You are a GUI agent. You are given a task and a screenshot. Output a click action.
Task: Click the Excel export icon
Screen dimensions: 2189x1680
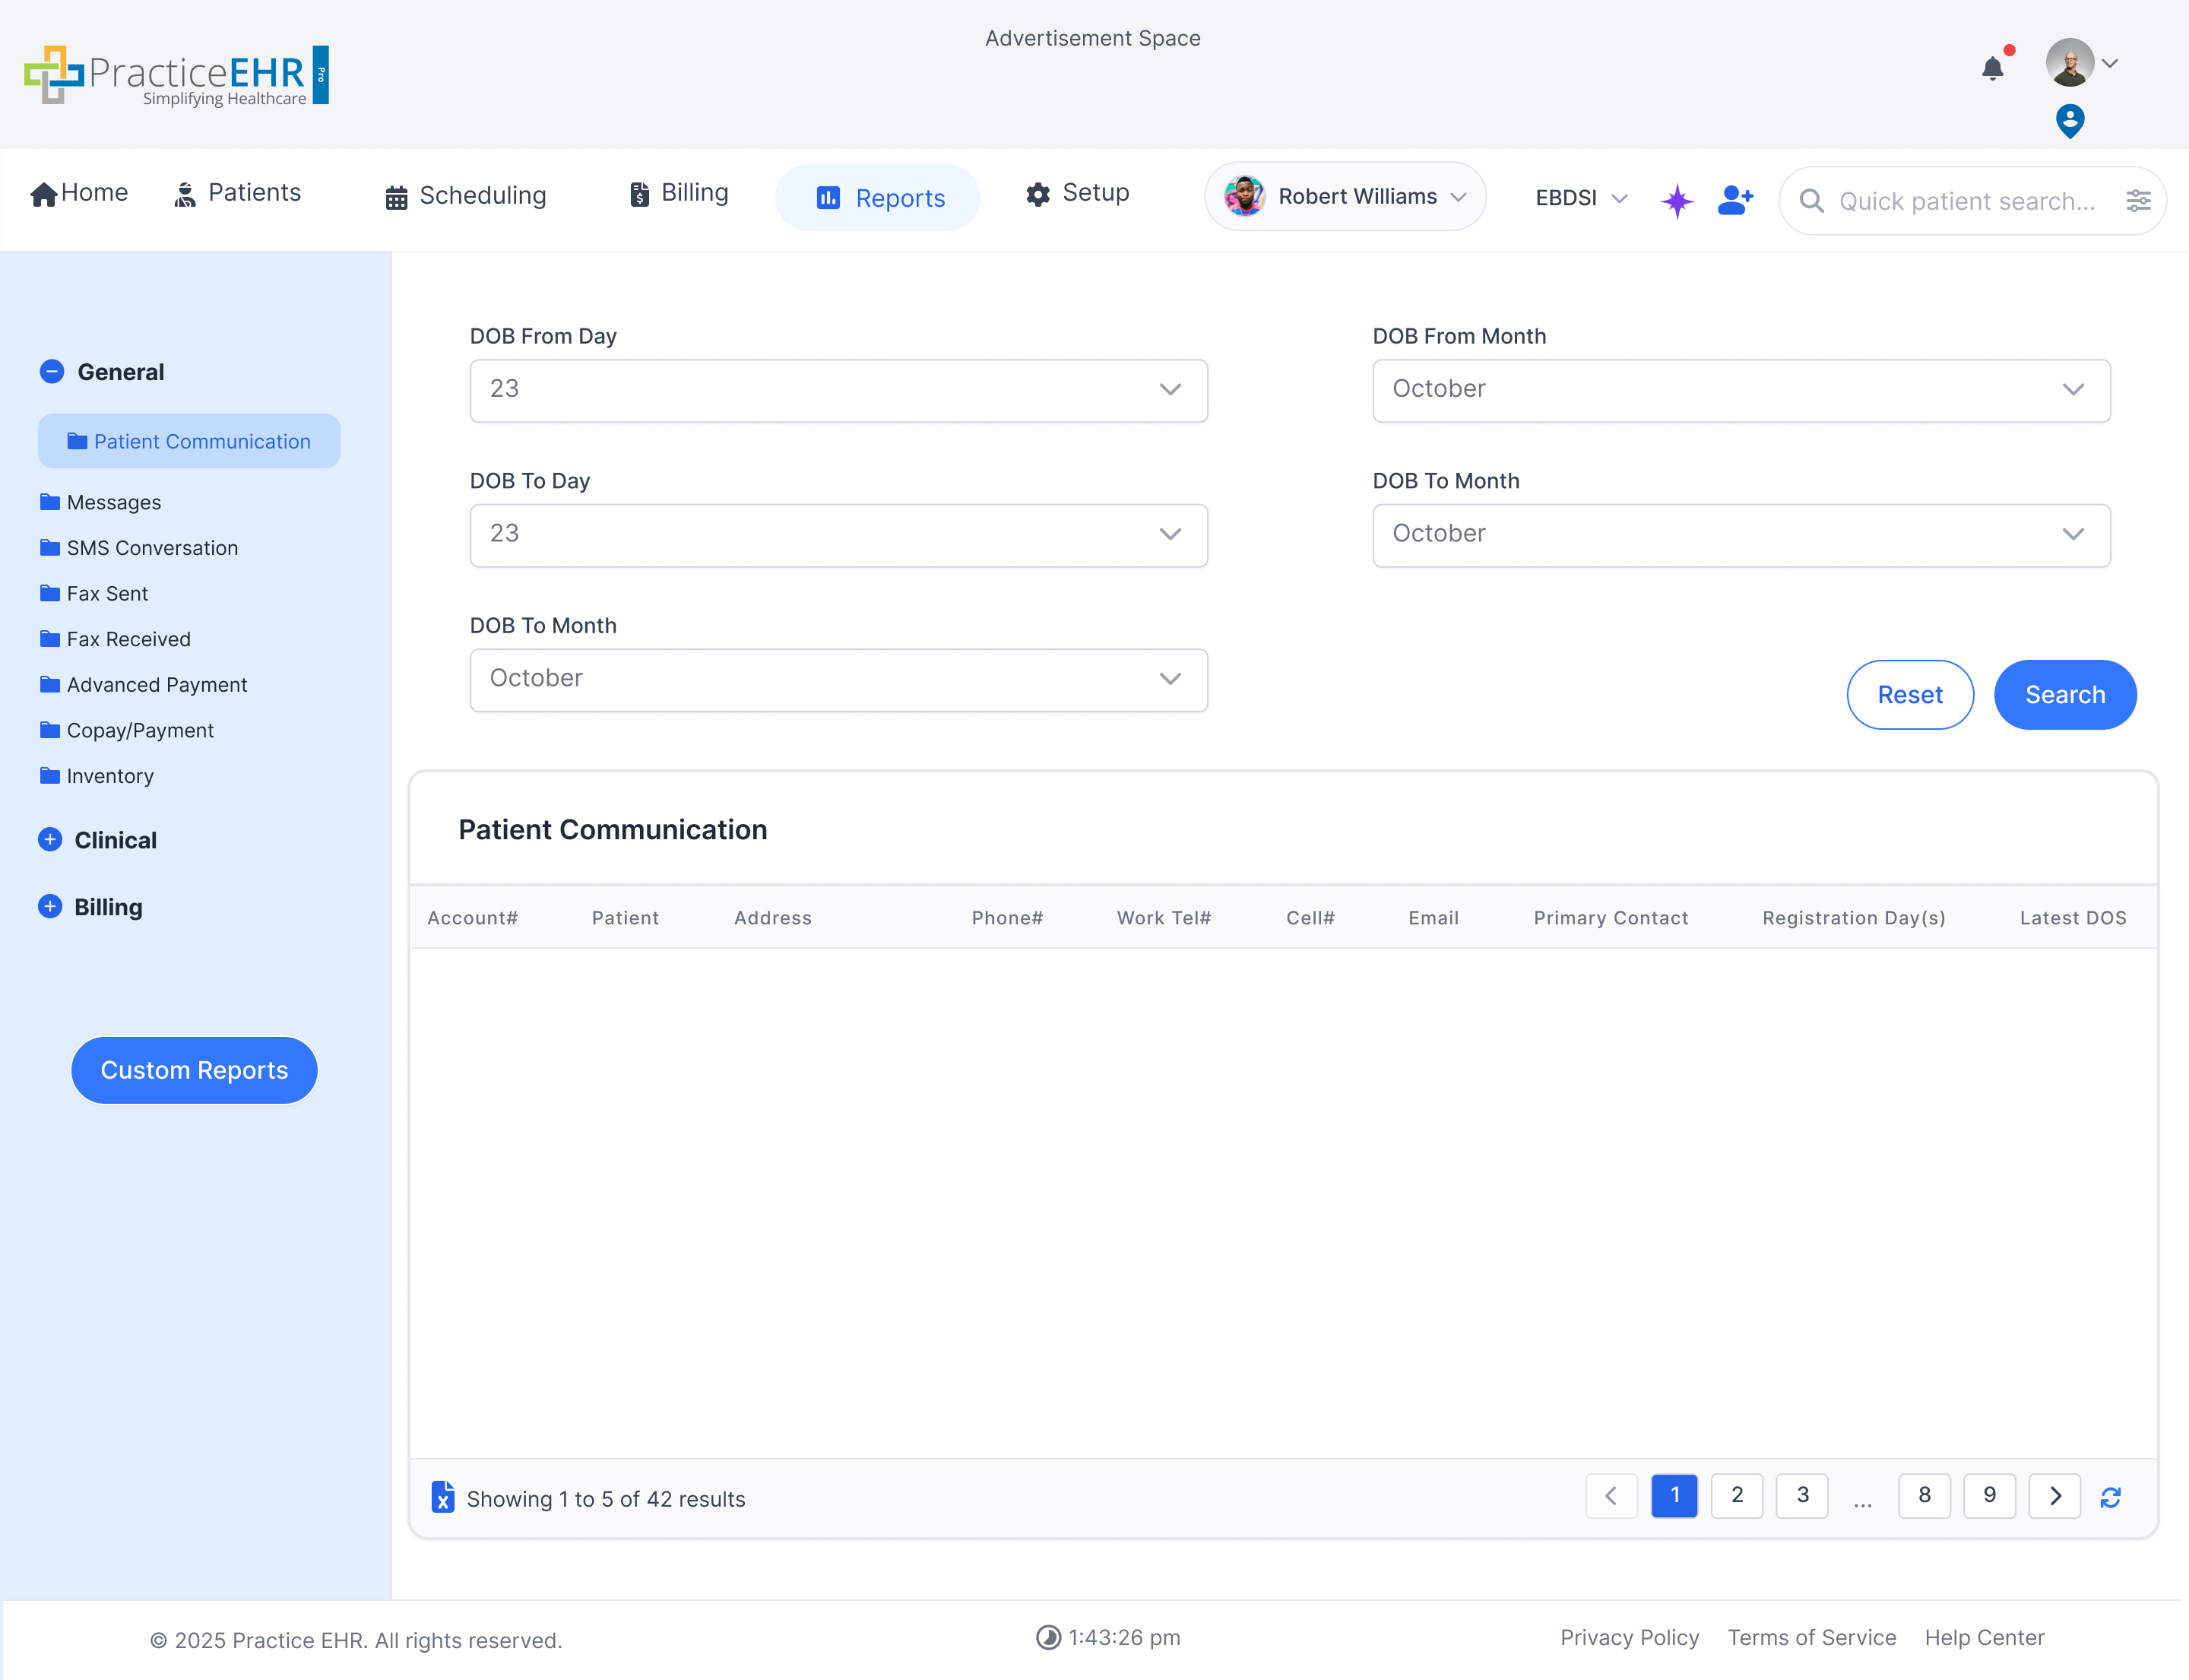tap(442, 1497)
